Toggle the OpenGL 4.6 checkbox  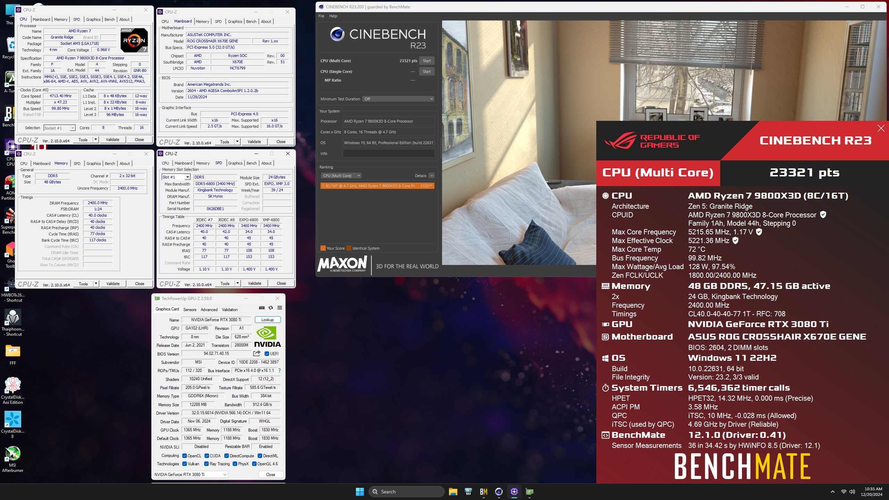[x=254, y=464]
